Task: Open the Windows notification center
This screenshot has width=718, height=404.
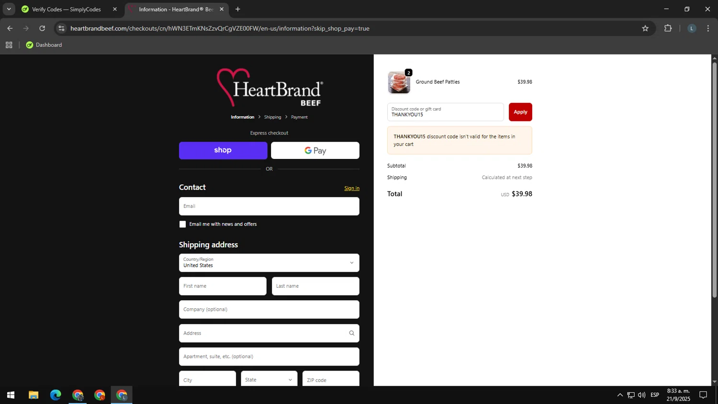Action: [703, 395]
